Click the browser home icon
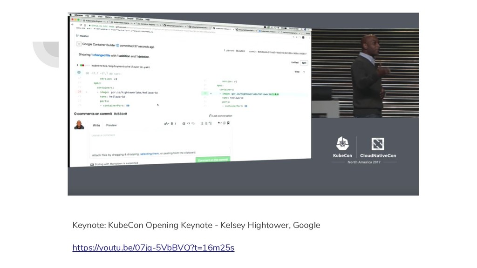The width and height of the screenshot is (477, 268). (x=85, y=25)
